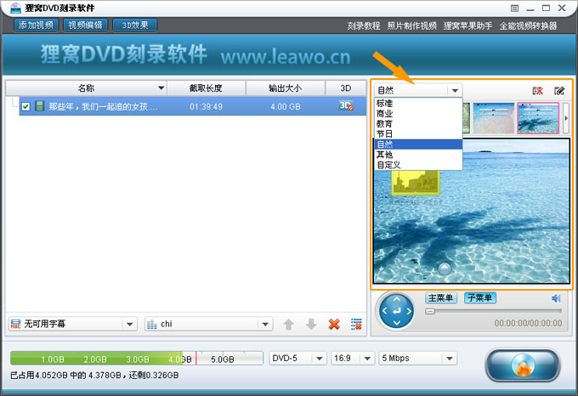Uncheck the 那些年 video checkbox
This screenshot has width=578, height=396.
click(25, 106)
